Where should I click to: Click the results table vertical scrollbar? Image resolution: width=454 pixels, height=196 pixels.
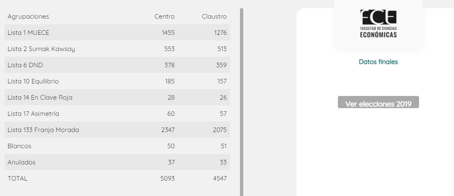(x=242, y=101)
